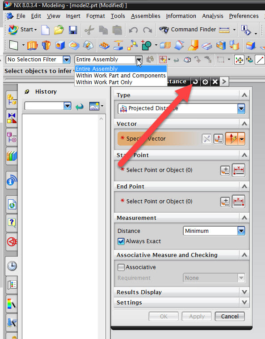Open the History panel filter dropdown

(67, 106)
